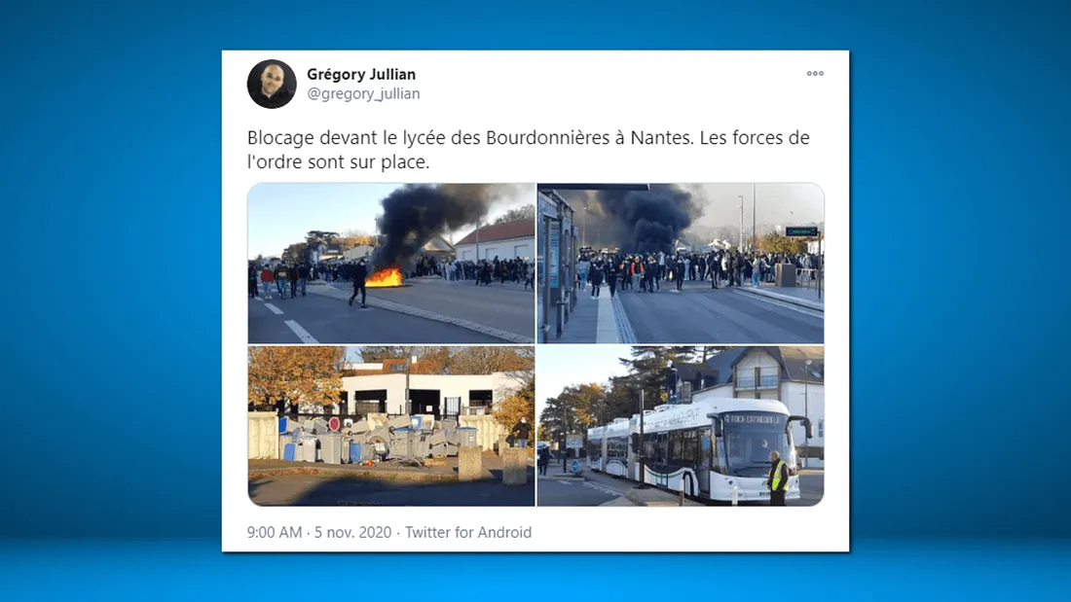The width and height of the screenshot is (1071, 602).
Task: Click the 9:00 AM timestamp
Action: click(x=275, y=532)
